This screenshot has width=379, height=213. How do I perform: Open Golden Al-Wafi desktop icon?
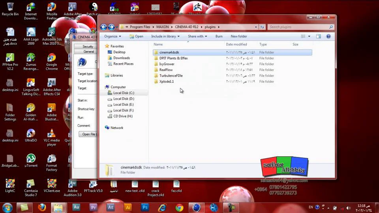tap(31, 112)
